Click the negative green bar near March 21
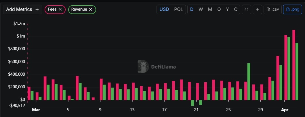Screen dimensions: 305x117 [192, 103]
